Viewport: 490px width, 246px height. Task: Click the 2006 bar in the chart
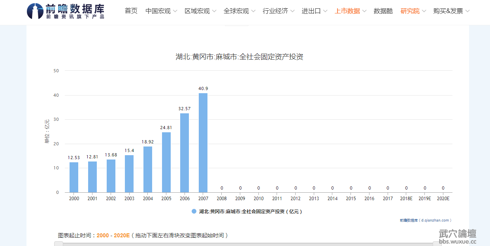pyautogui.click(x=185, y=153)
